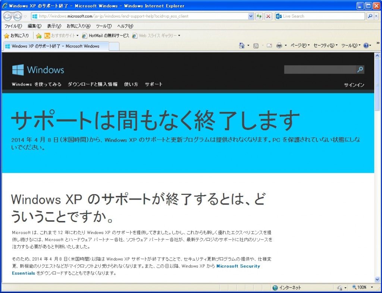Open the ヘルプ(H) menu
Image resolution: width=382 pixels, height=293 pixels.
tap(125, 26)
